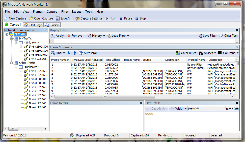This screenshot has width=245, height=142.
Task: Collapse the Other Traffic node
Action: (x=11, y=63)
